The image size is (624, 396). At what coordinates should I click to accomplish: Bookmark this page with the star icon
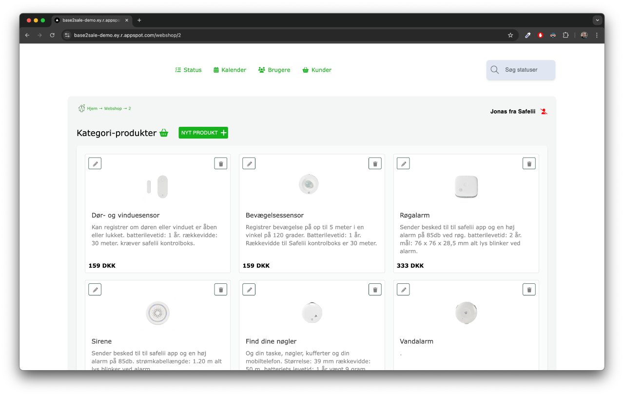(510, 35)
